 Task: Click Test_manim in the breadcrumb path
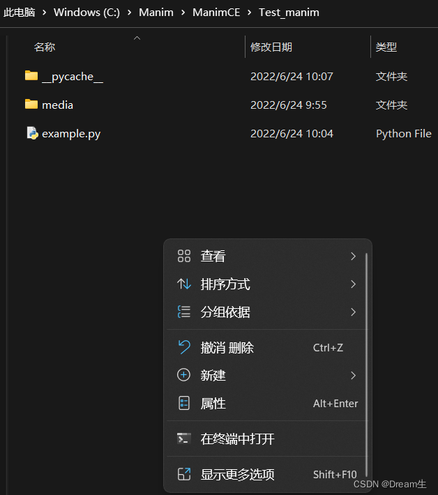point(289,13)
